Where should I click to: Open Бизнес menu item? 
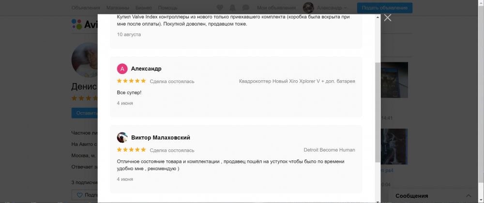tap(144, 8)
